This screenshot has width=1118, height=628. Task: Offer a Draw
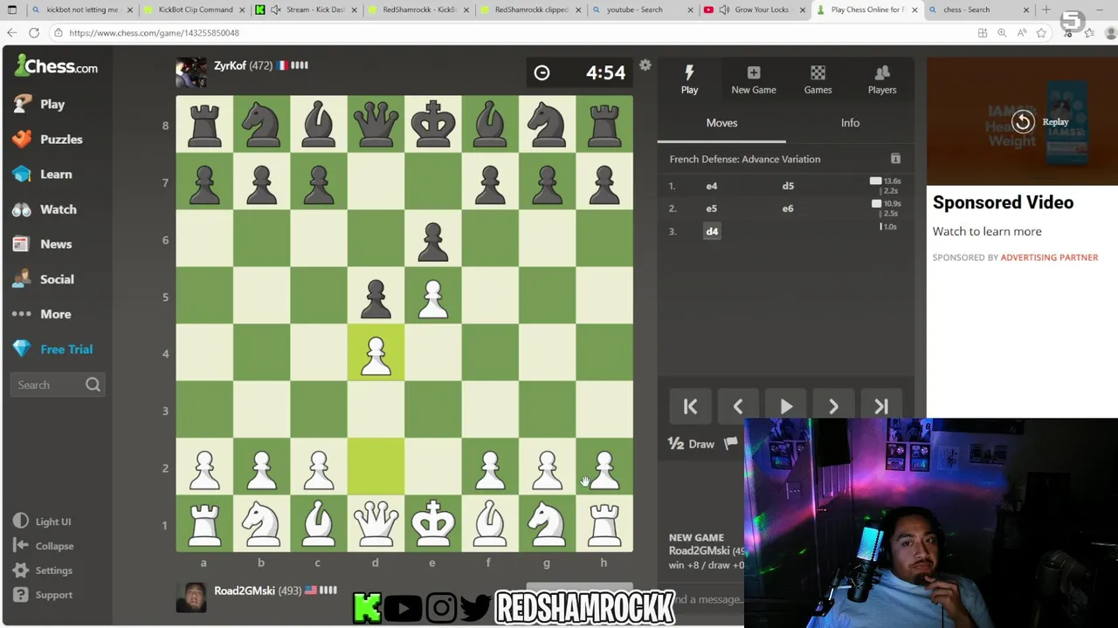coord(691,444)
